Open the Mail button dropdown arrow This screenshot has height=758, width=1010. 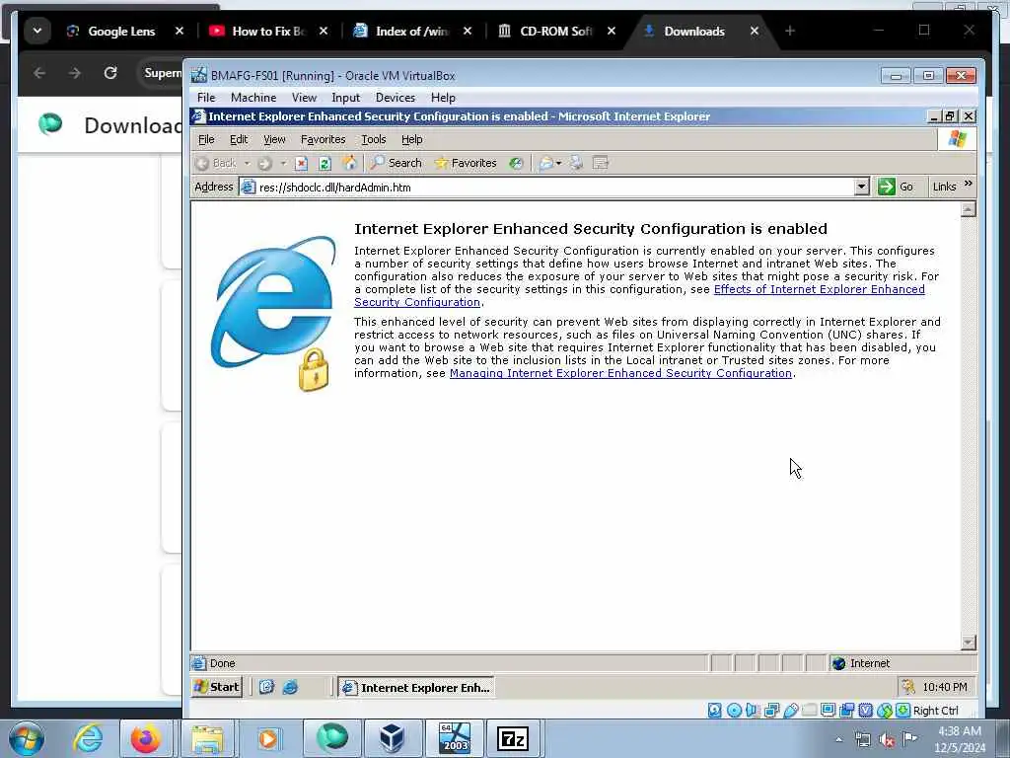(x=558, y=163)
